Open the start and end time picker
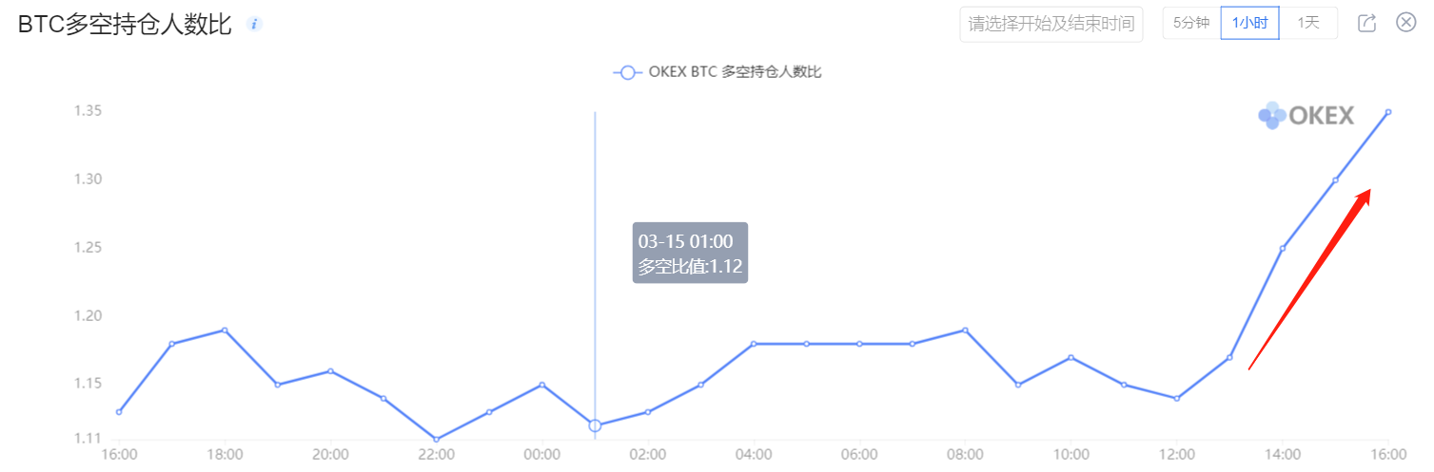 pos(1051,24)
